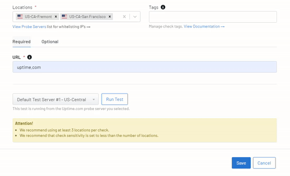Click the Tags info icon
Viewport: 290px width, 176px height.
point(163,7)
